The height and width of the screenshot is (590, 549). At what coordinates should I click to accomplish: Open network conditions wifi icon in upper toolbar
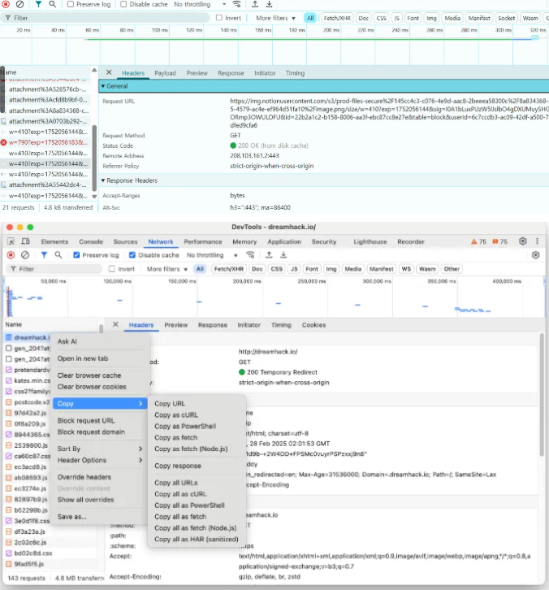(236, 4)
